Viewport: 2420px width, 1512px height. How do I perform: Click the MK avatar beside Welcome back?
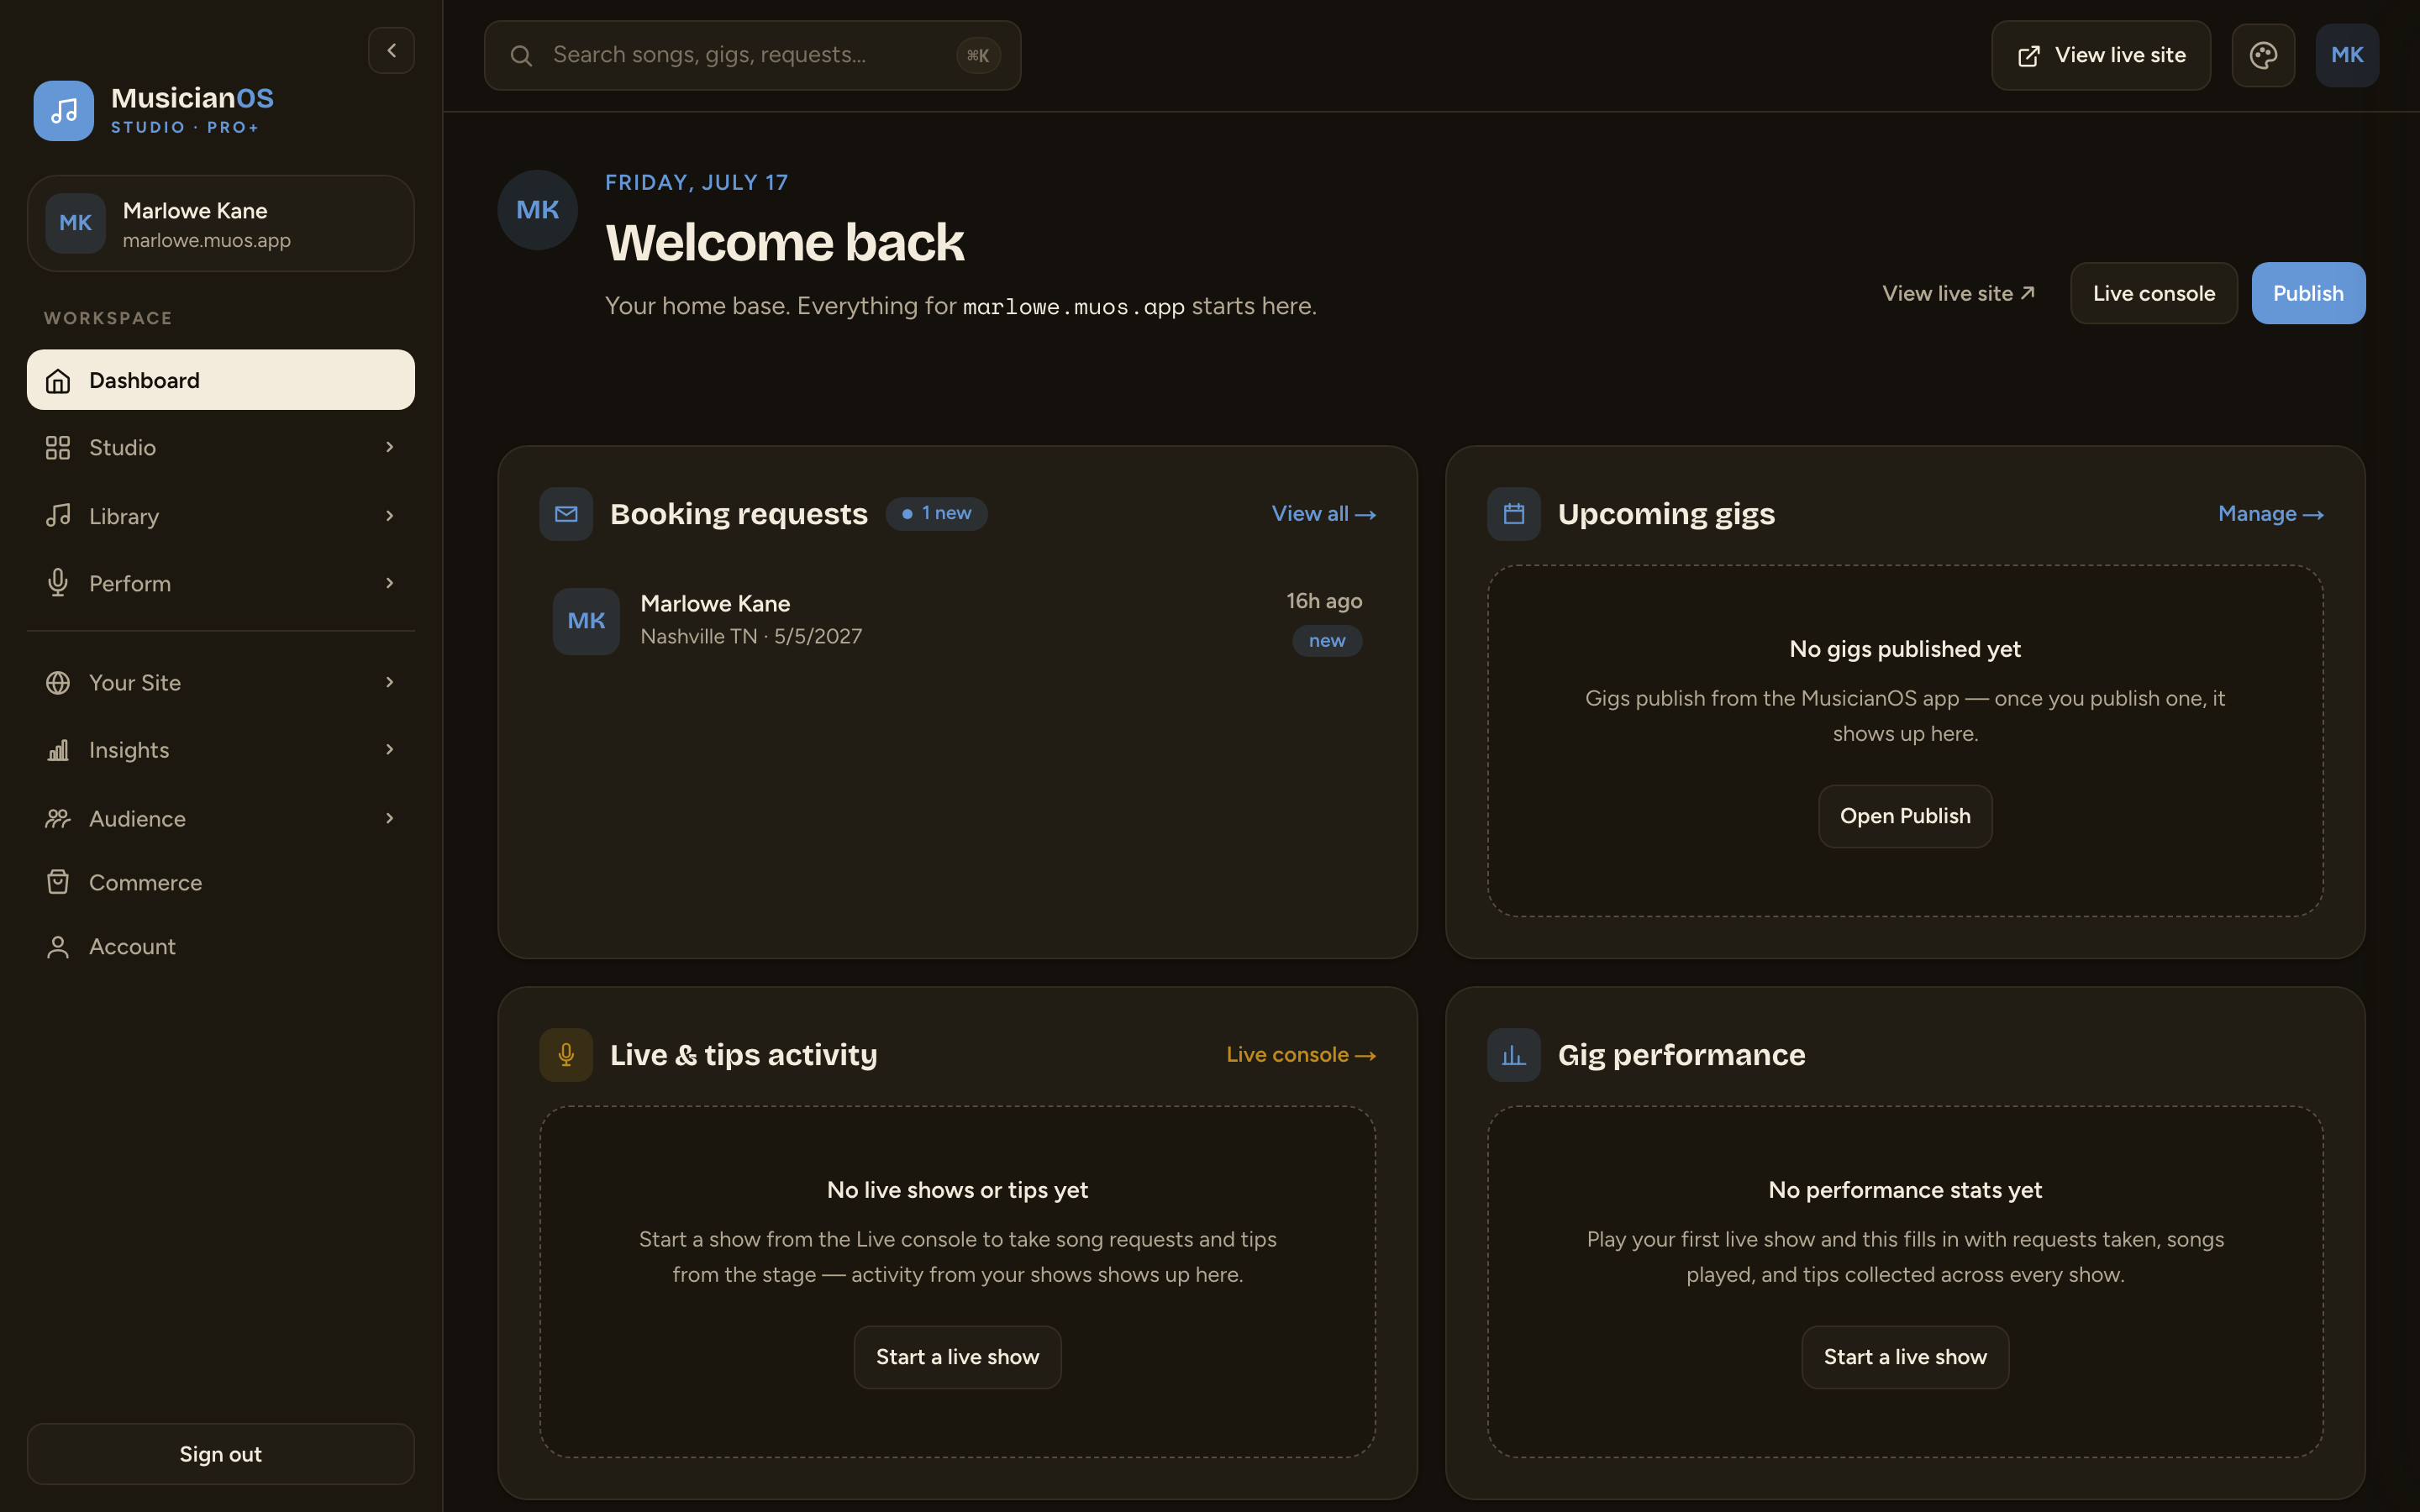coord(538,210)
